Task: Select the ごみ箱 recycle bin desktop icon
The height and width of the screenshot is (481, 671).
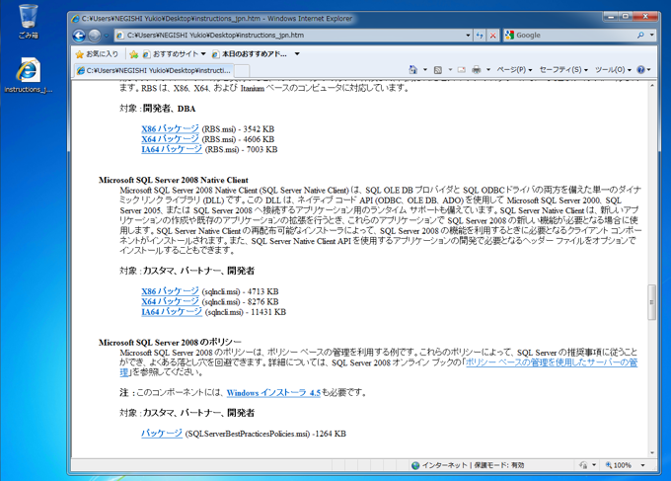Action: tap(29, 22)
